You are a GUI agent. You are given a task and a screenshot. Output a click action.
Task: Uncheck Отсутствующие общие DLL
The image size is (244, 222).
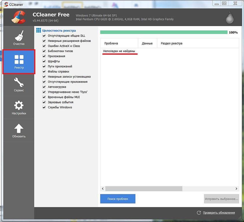click(44, 36)
